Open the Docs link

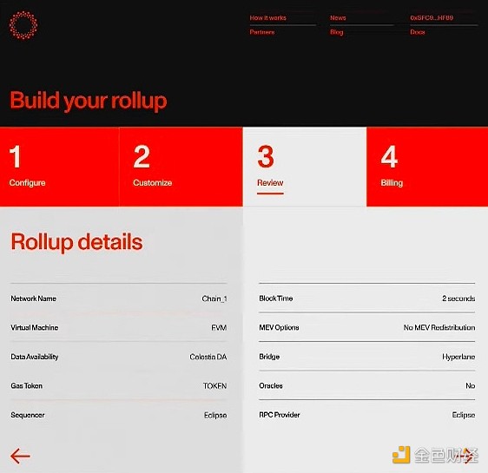[418, 32]
